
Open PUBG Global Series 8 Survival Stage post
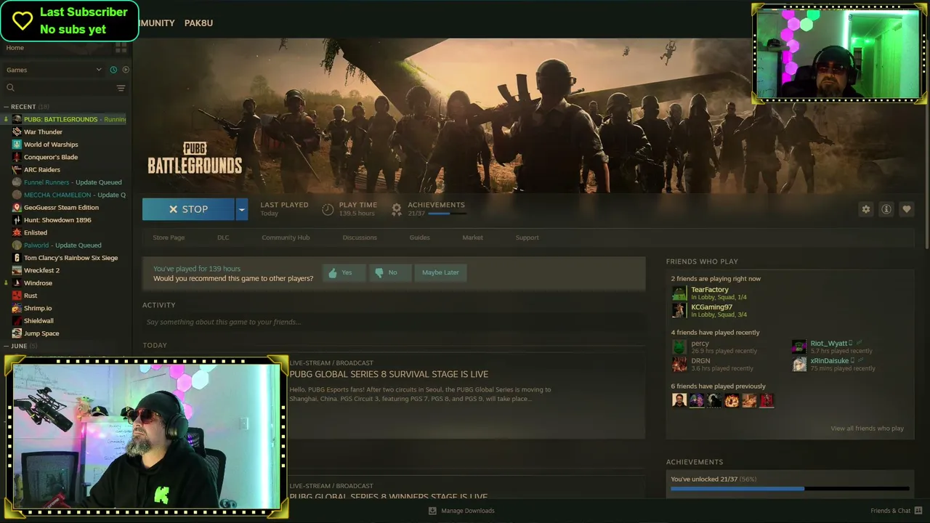pos(389,374)
